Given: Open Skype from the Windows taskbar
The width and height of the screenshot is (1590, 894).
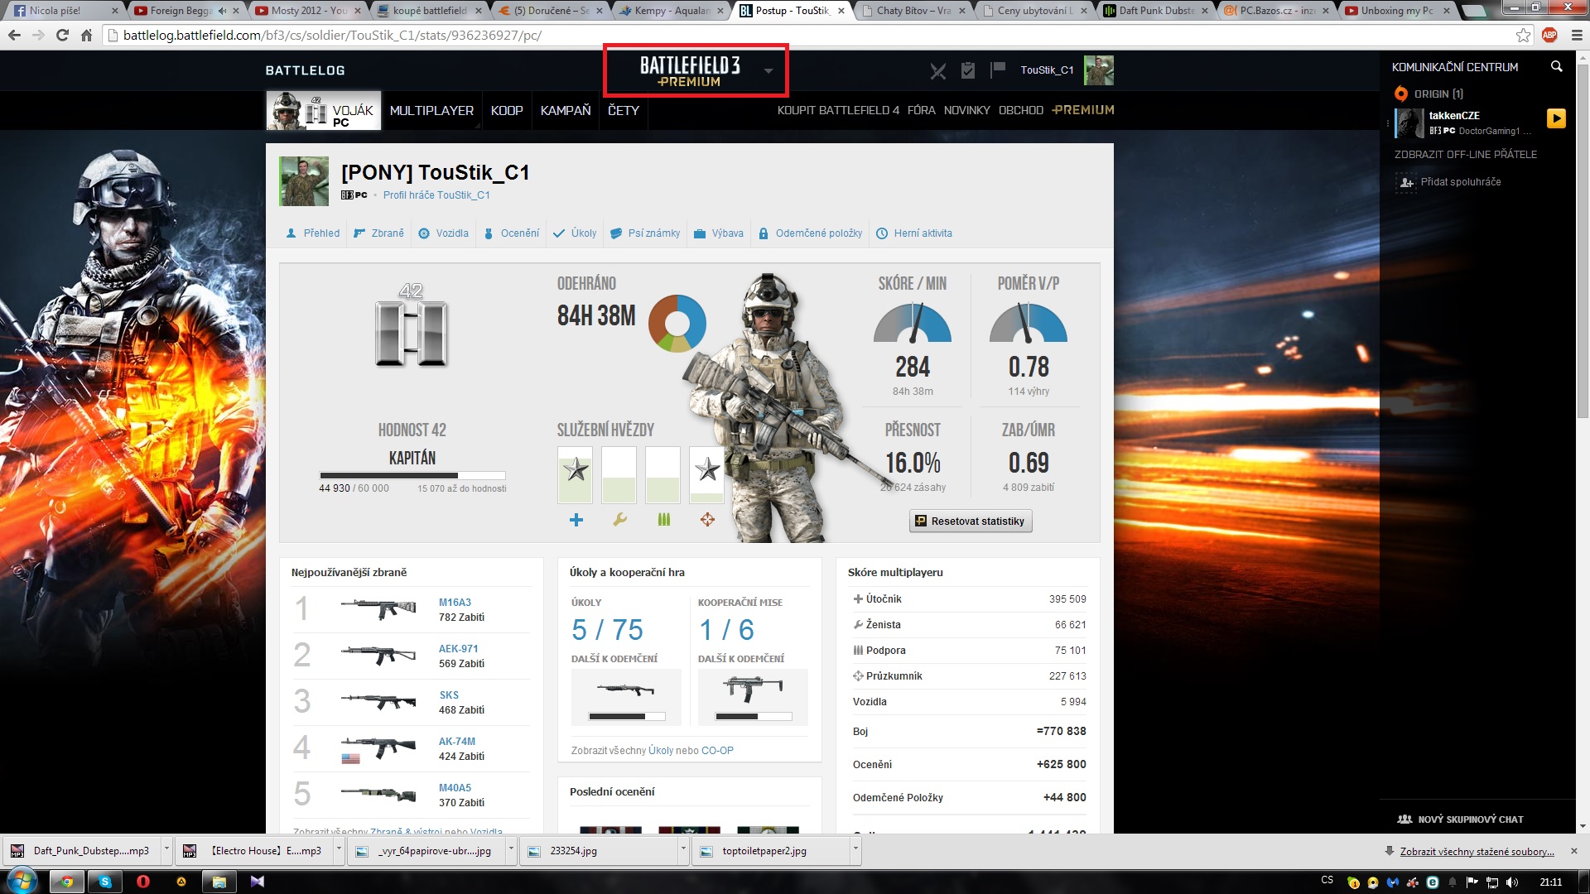Looking at the screenshot, I should pyautogui.click(x=105, y=882).
